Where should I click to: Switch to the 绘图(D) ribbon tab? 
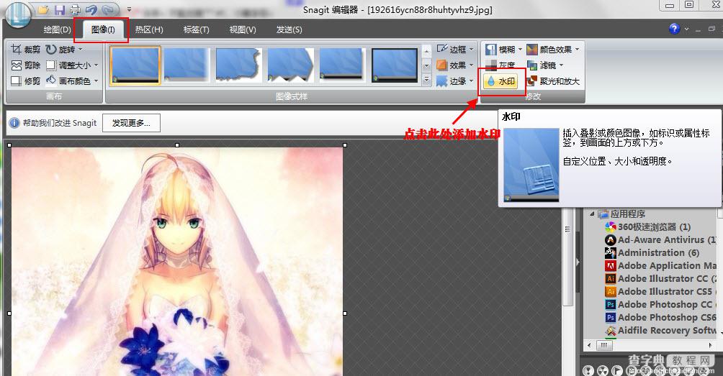pos(57,29)
